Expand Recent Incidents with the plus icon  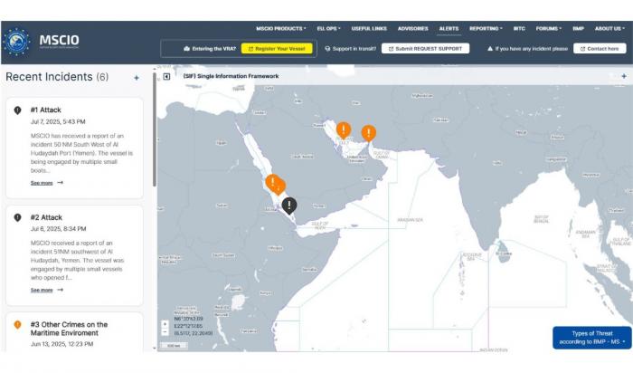[137, 78]
